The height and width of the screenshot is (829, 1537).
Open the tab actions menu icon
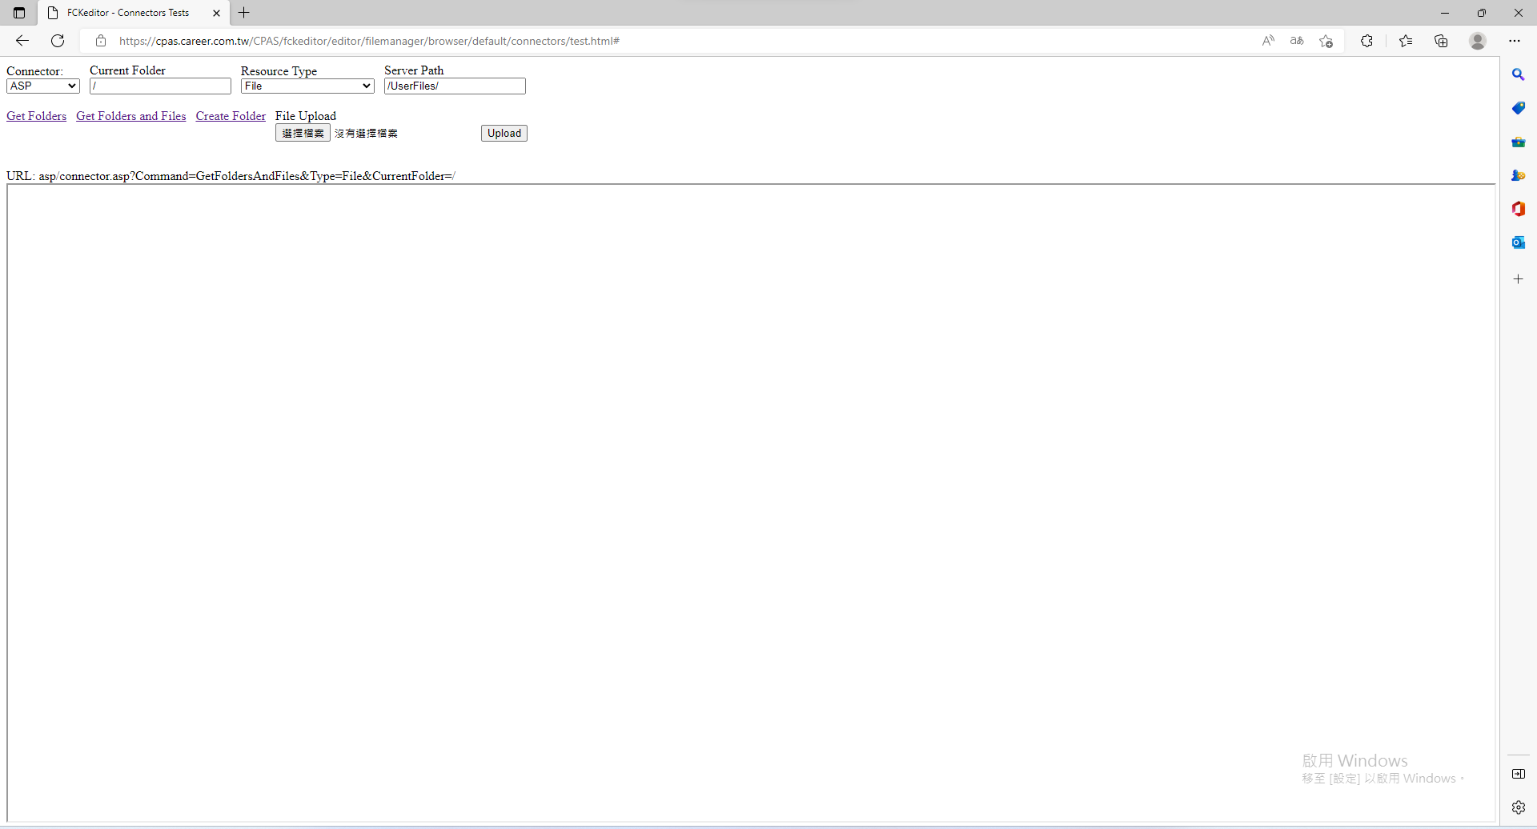[19, 13]
